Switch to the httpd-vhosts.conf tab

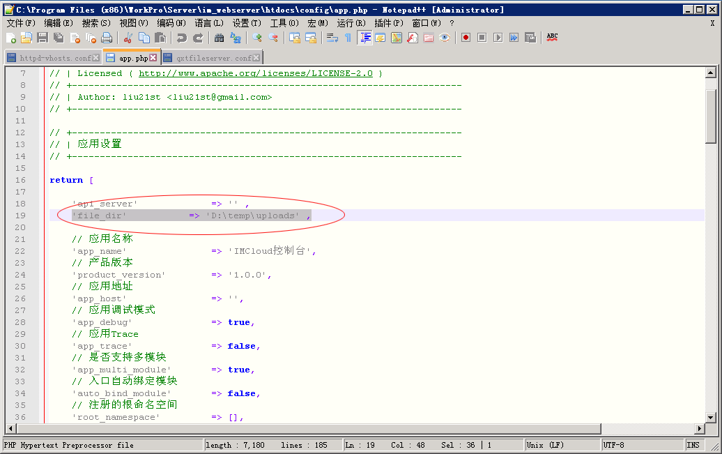click(51, 58)
